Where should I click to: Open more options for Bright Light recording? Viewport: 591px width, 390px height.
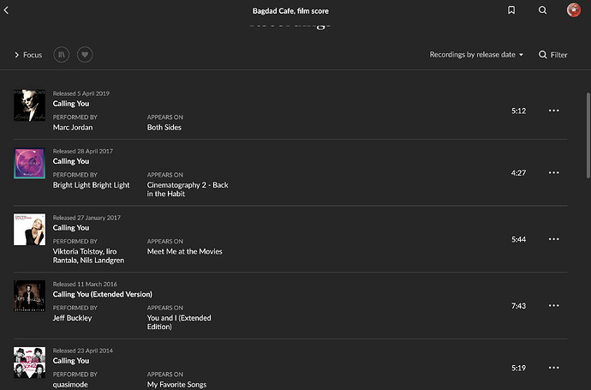pos(553,172)
